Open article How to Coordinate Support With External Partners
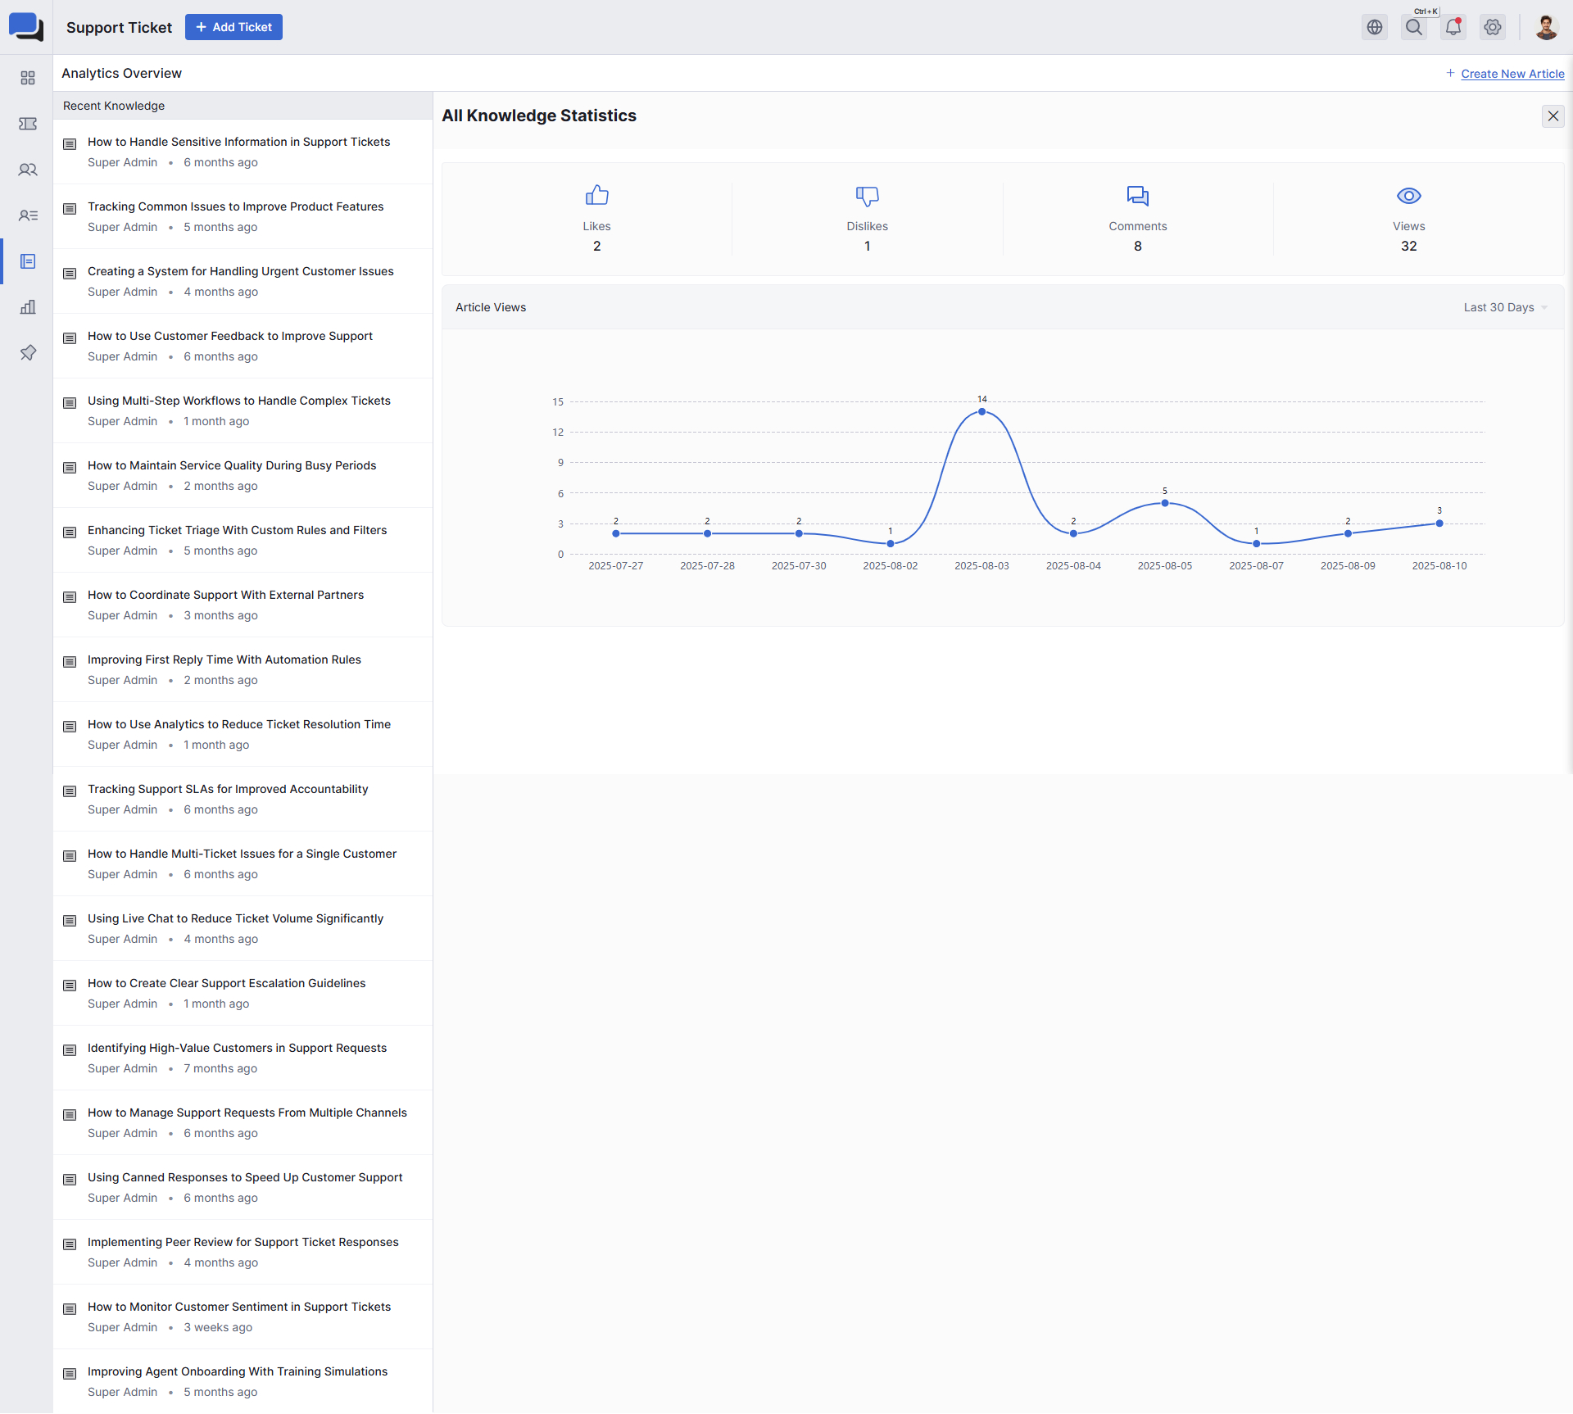The width and height of the screenshot is (1573, 1414). click(225, 595)
